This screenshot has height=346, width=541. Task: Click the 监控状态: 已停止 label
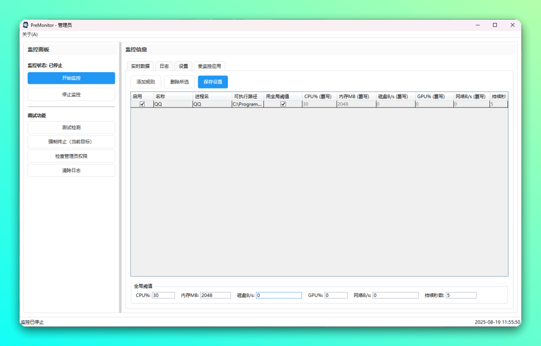(x=45, y=65)
